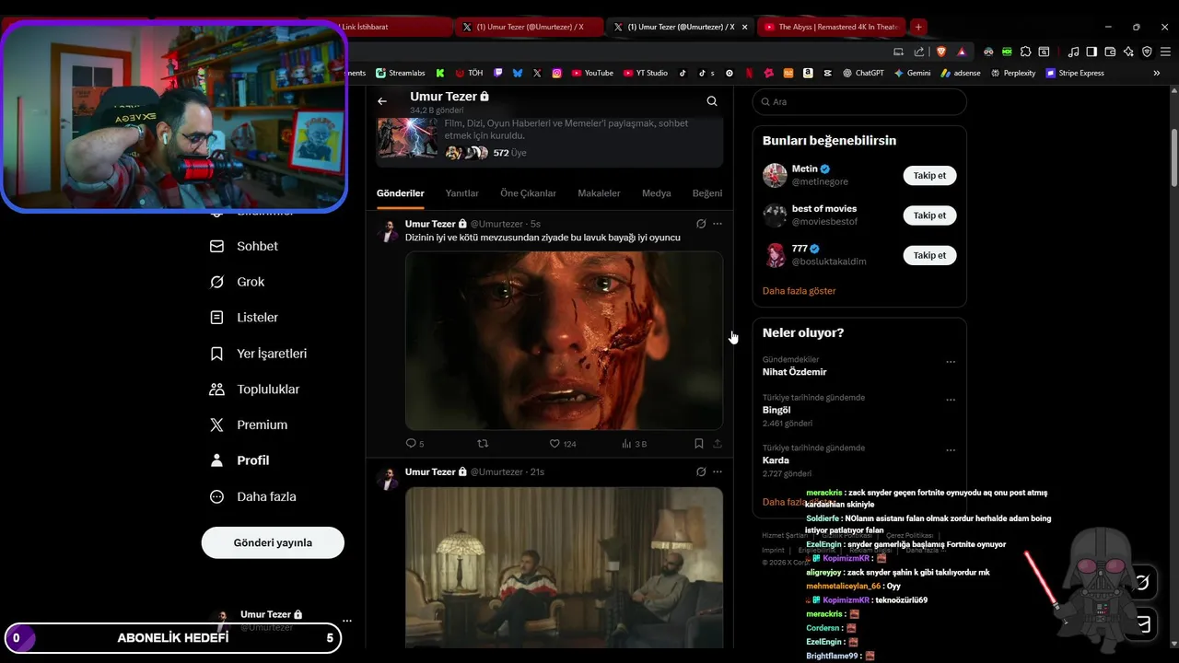Like the post with 124 likes
Screen dimensions: 1179x663
(563, 444)
